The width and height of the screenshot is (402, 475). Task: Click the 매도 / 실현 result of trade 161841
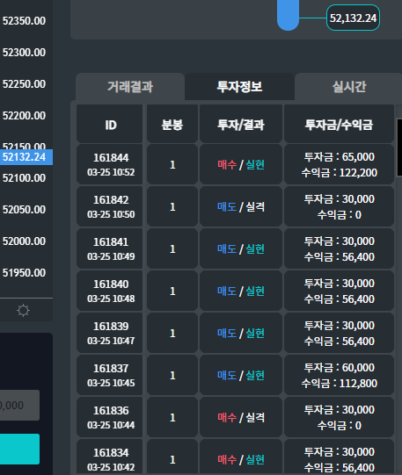[241, 249]
